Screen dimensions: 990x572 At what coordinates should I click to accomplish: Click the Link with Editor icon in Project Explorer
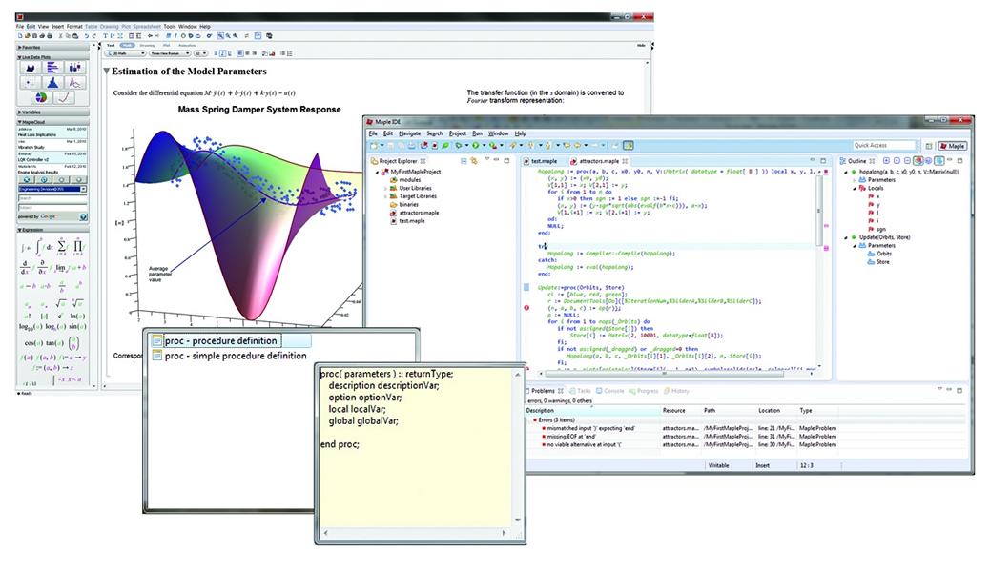(x=473, y=162)
